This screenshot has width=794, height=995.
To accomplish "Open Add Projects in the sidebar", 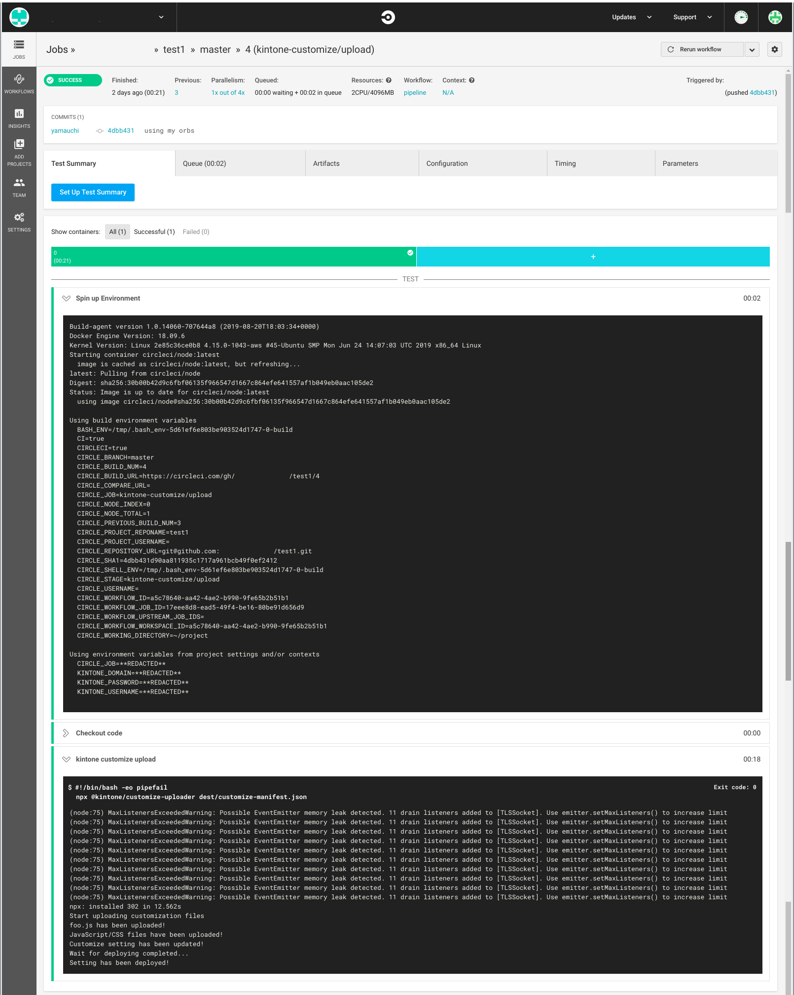I will point(19,153).
